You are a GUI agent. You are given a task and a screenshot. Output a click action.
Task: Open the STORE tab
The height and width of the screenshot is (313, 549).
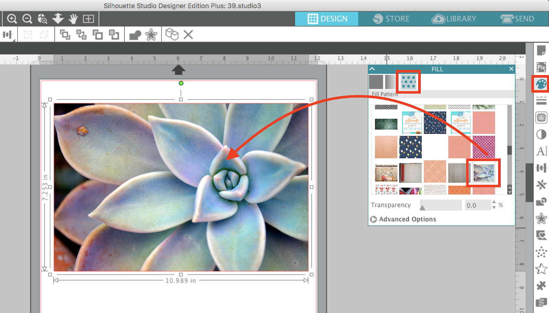pos(391,19)
